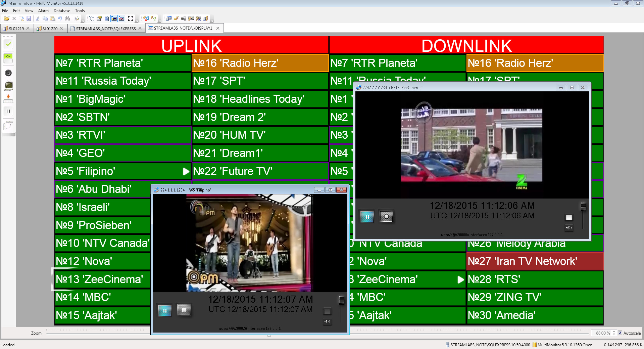The image size is (644, 349).
Task: Click the green checkmark sidebar icon
Action: click(x=8, y=44)
